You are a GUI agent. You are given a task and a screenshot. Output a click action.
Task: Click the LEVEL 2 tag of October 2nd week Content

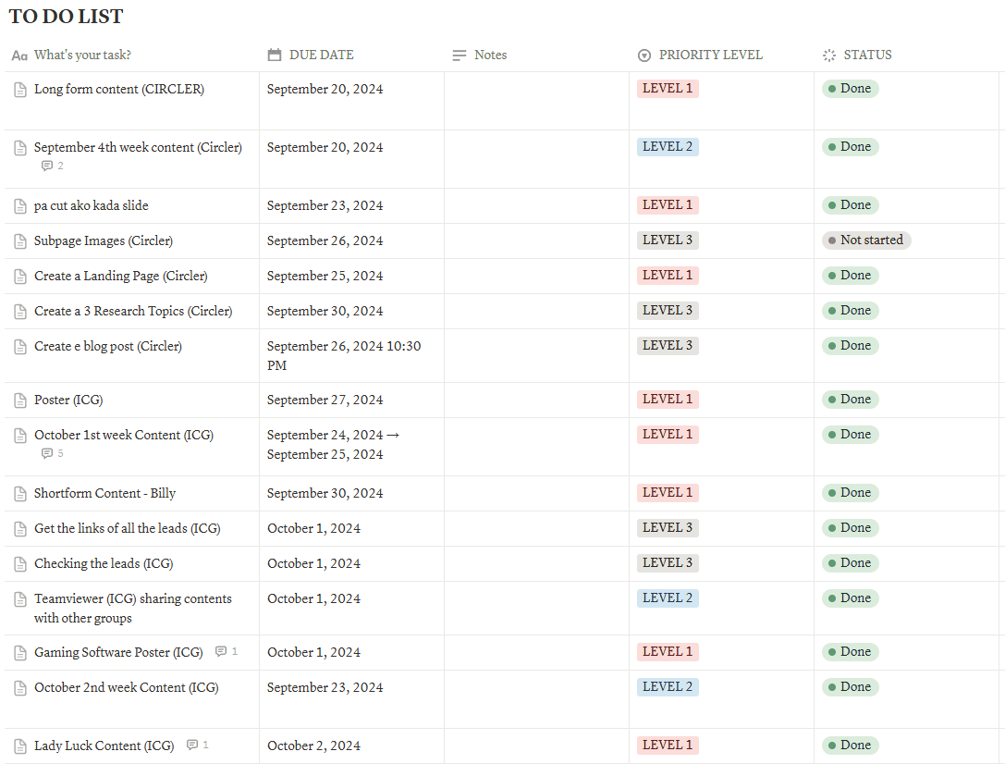pyautogui.click(x=668, y=687)
